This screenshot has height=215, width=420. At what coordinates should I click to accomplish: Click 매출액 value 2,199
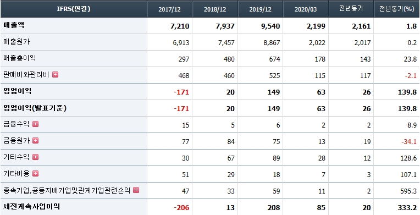(x=317, y=26)
